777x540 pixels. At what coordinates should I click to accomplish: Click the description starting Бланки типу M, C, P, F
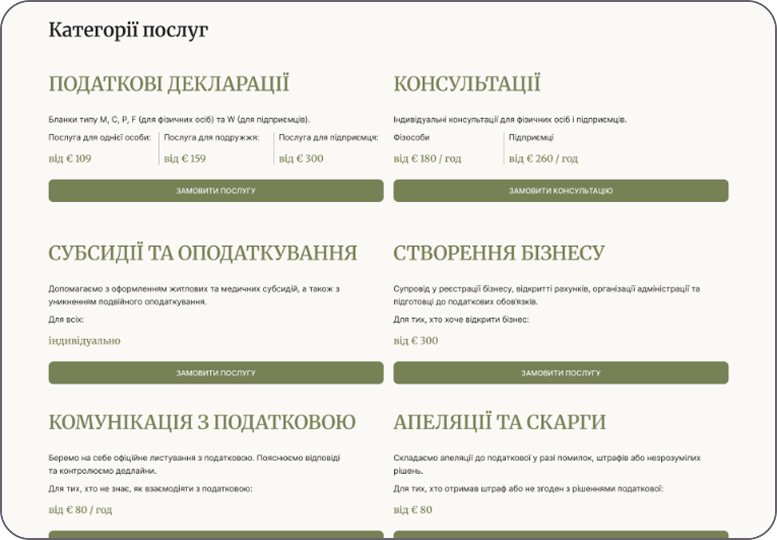[179, 120]
